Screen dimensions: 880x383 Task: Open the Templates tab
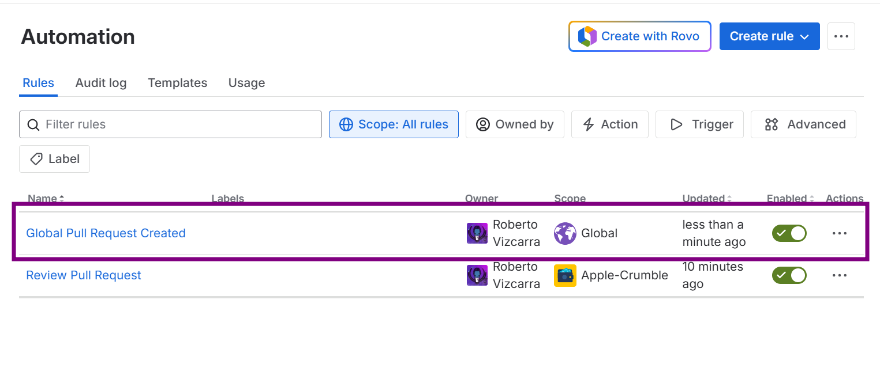coord(177,83)
